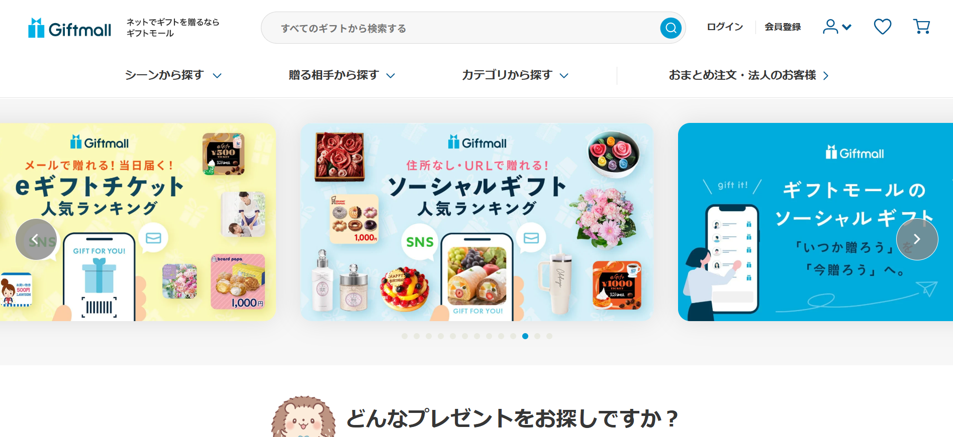This screenshot has width=953, height=437.
Task: Expand the account chevron next to user icon
Action: [x=847, y=27]
